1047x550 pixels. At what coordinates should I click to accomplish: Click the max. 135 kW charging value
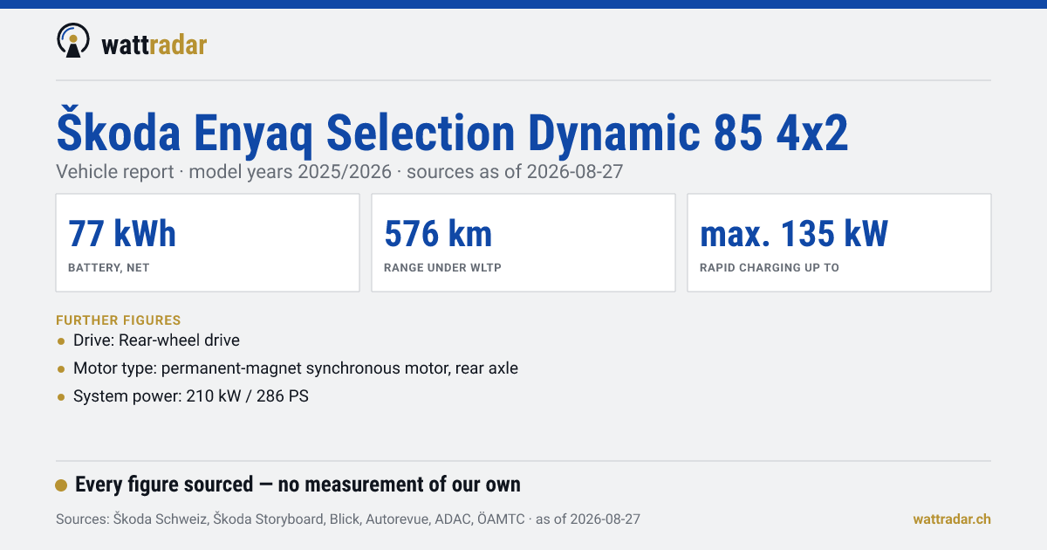(x=794, y=234)
